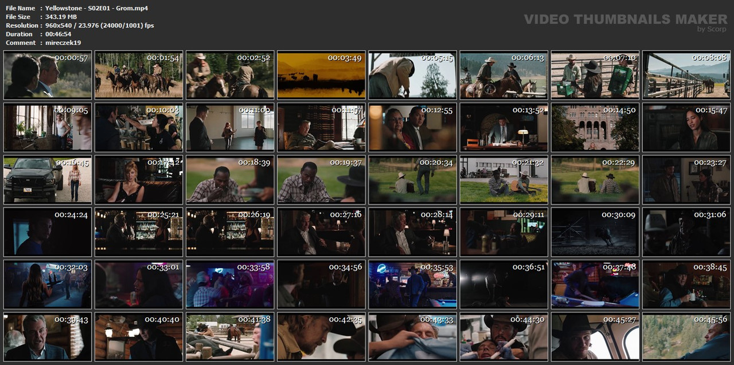734x365 pixels.
Task: Select the thumbnail stamped 00:10:03
Action: click(139, 127)
